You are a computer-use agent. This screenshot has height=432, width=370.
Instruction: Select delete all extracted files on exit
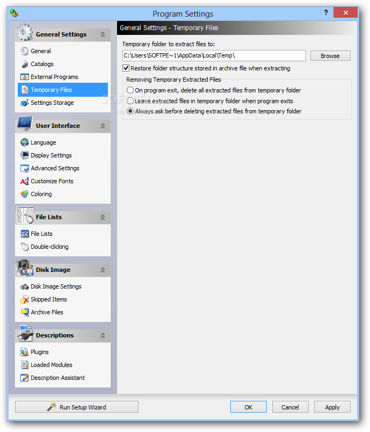[x=130, y=90]
